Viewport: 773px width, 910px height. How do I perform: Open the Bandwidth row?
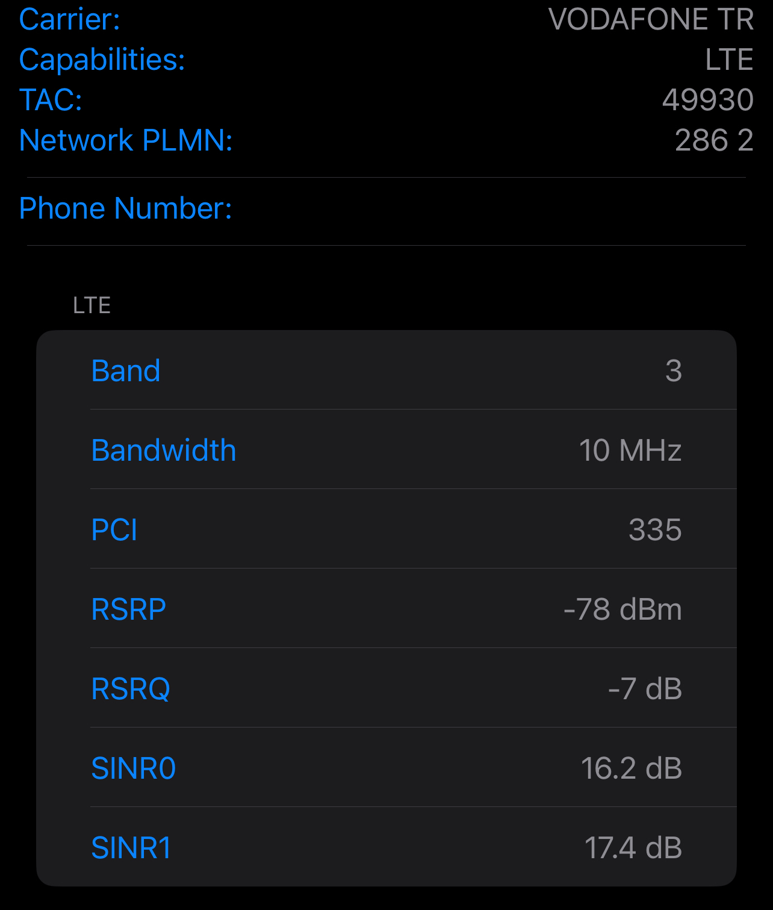click(386, 449)
